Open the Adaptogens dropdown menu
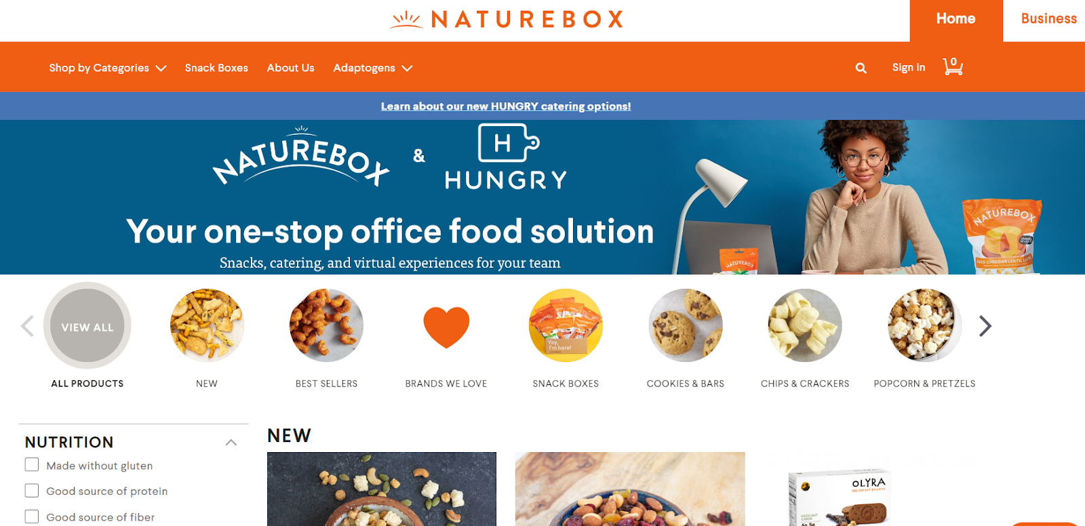The width and height of the screenshot is (1085, 526). [x=373, y=68]
